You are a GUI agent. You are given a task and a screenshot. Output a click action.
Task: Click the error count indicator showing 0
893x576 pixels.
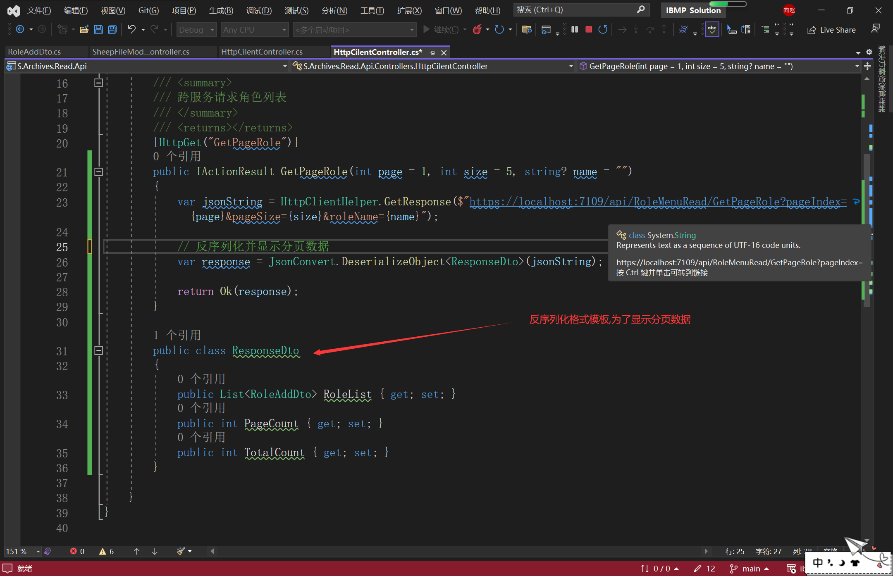[x=77, y=551]
